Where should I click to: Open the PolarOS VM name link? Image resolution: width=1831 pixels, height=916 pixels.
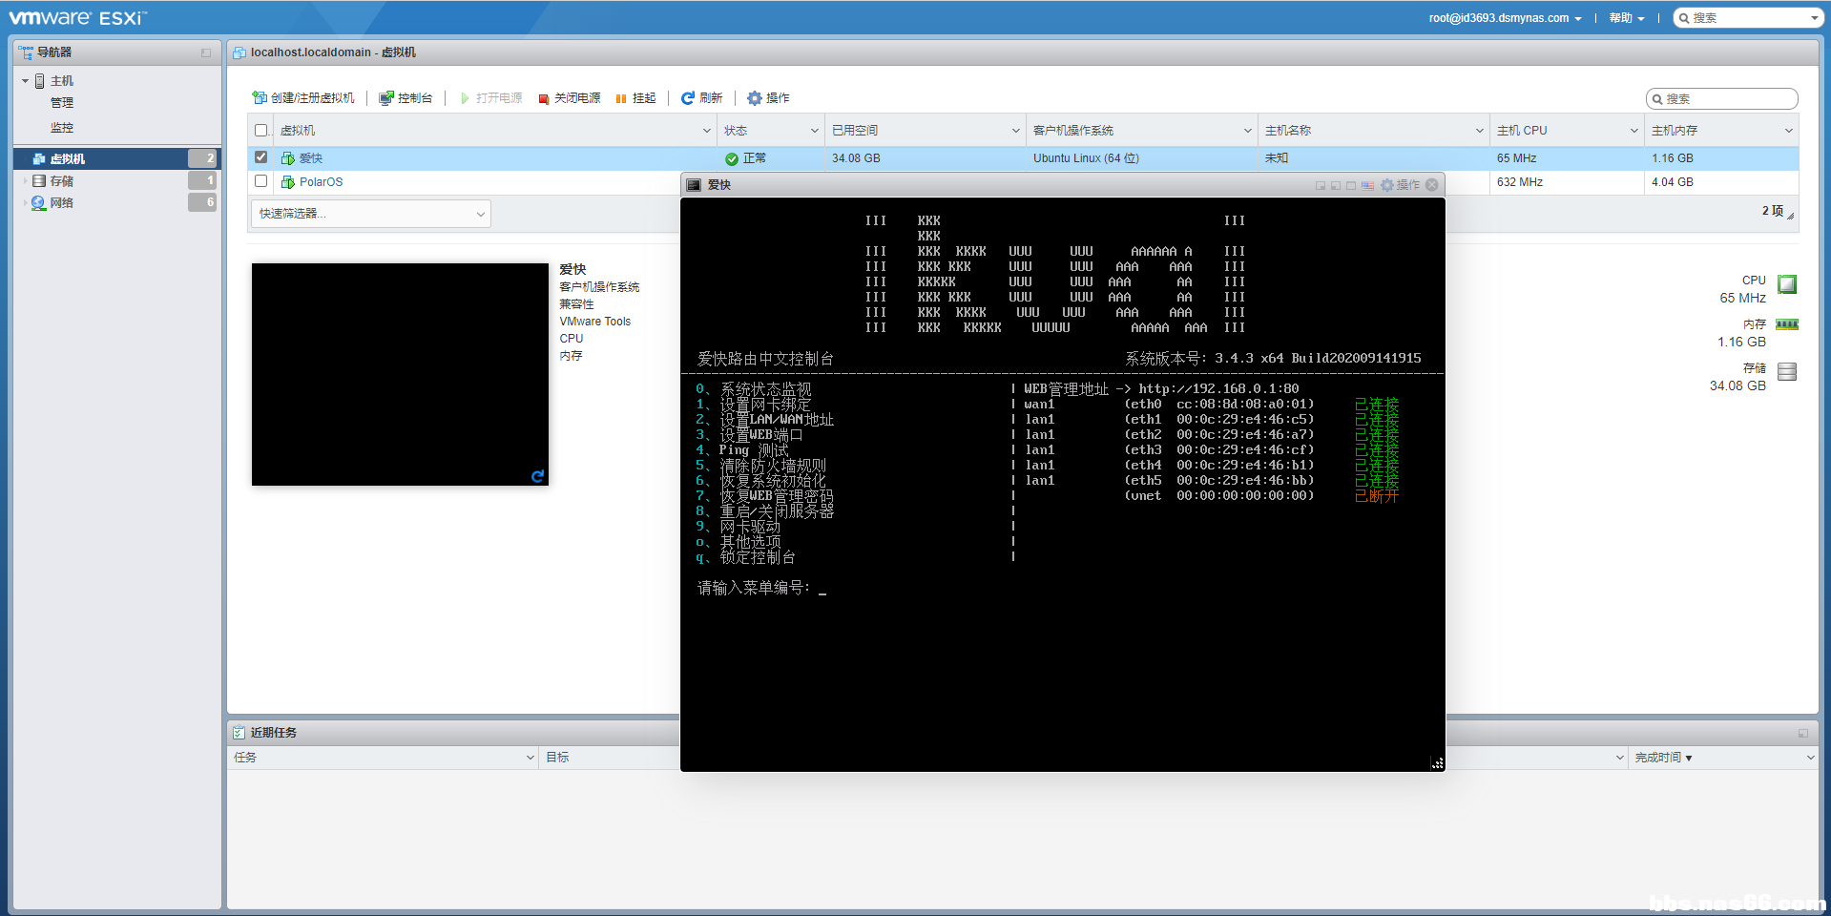pos(322,182)
